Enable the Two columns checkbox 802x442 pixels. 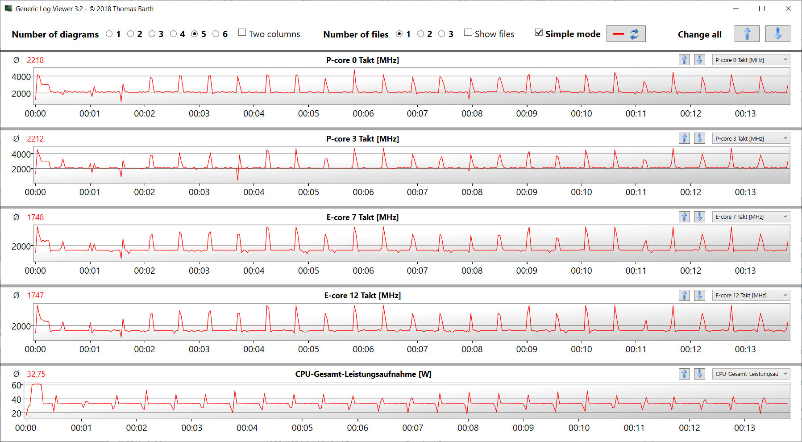tap(242, 33)
